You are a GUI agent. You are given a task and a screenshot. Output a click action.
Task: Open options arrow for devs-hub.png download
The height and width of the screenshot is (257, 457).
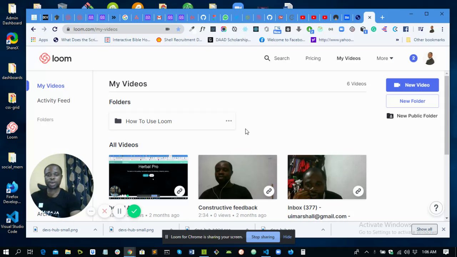click(323, 230)
